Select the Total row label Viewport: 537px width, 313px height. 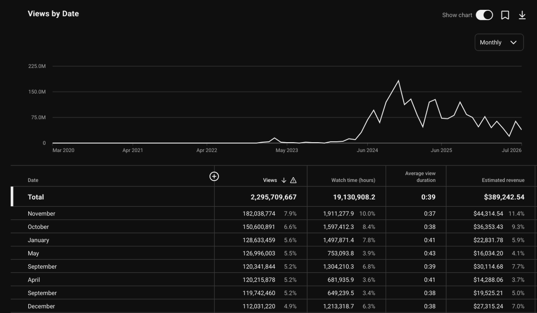click(36, 197)
